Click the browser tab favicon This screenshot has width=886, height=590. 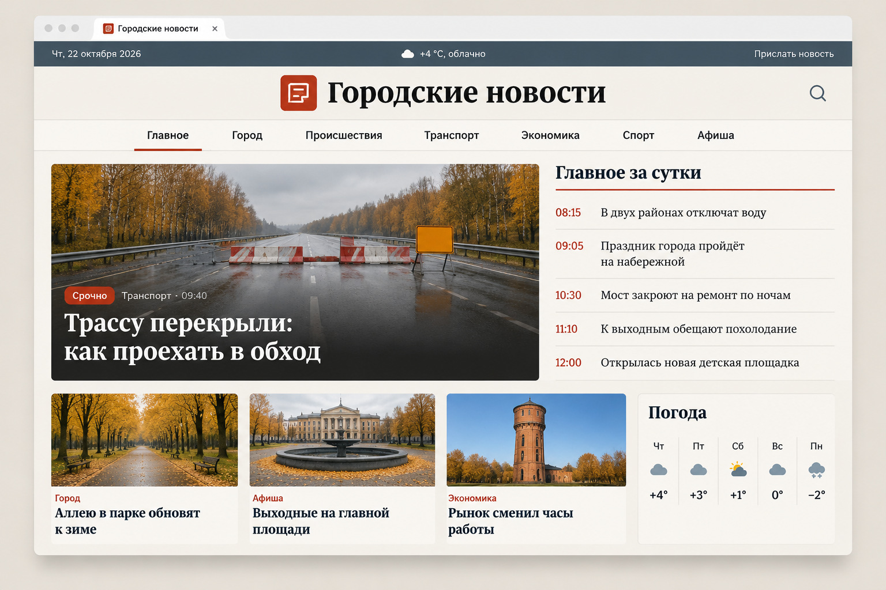(108, 29)
